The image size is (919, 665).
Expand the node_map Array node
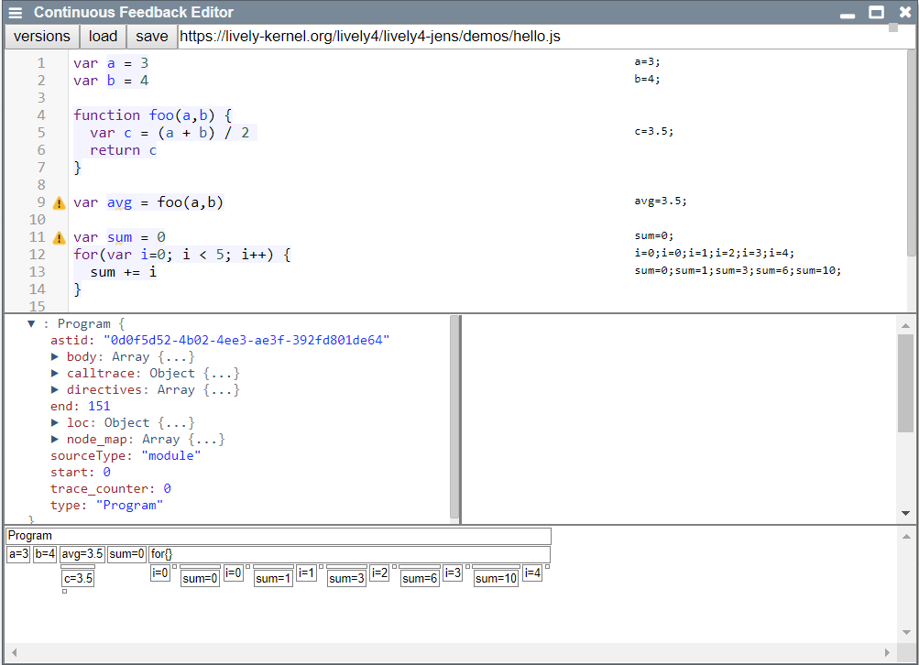pyautogui.click(x=56, y=440)
